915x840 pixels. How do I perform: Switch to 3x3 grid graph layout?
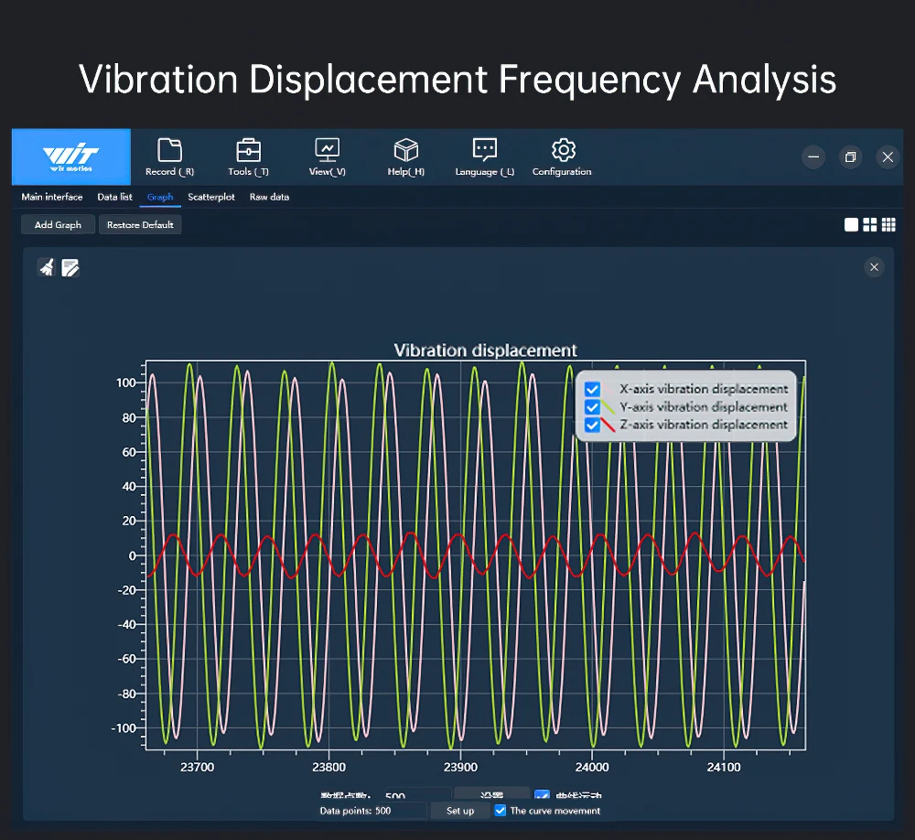click(888, 225)
